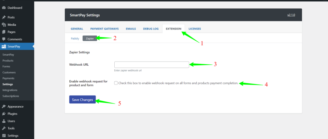Open SmartPay submenu item
Screen dimensions: 328x139
(x=8, y=54)
